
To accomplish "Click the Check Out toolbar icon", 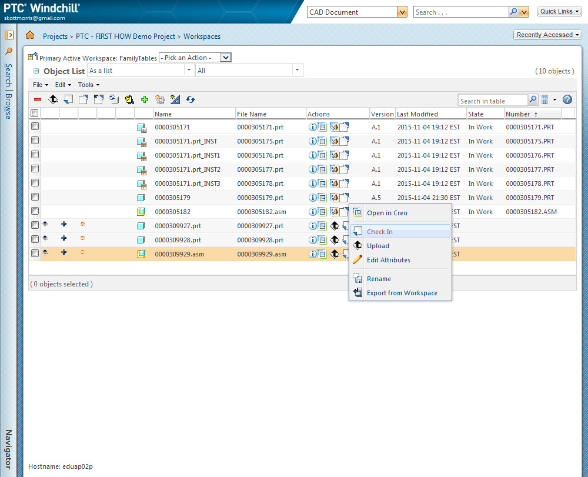I will (x=83, y=99).
